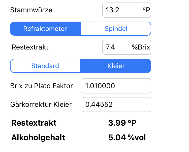The height and width of the screenshot is (152, 189).
Task: Click the Restextrakt label above Standard segment
Action: click(x=30, y=47)
